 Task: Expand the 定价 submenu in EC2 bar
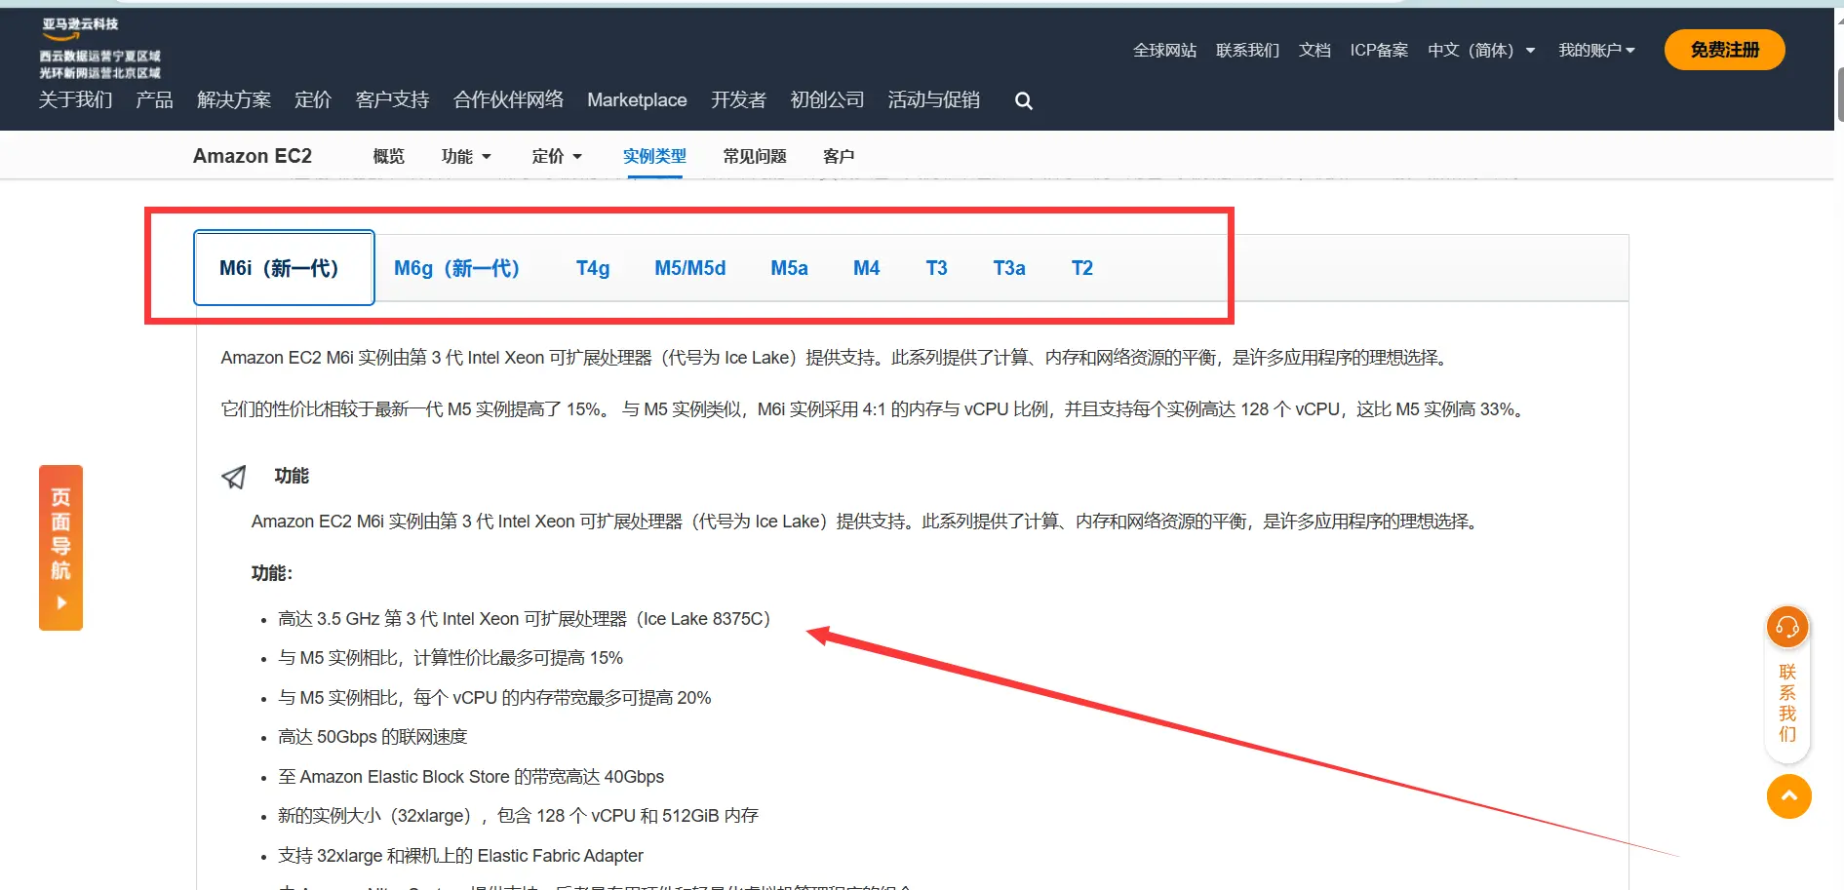click(557, 156)
